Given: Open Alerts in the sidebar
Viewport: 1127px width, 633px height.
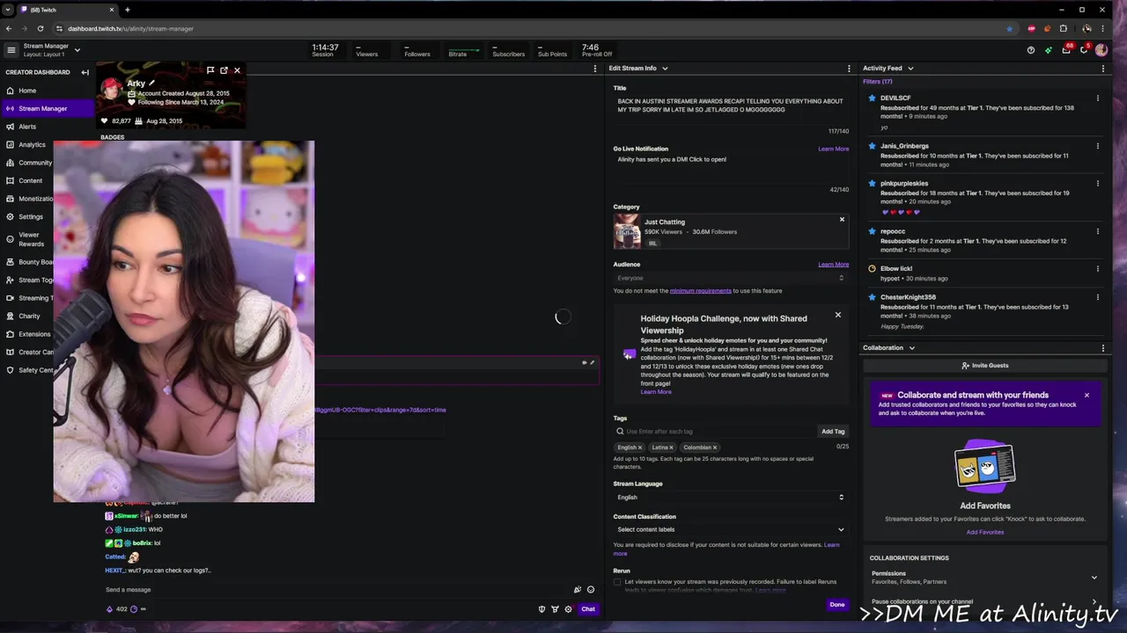Looking at the screenshot, I should pyautogui.click(x=27, y=127).
